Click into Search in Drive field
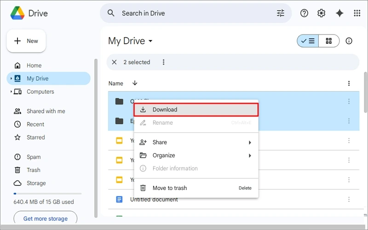This screenshot has height=230, width=368. 196,13
